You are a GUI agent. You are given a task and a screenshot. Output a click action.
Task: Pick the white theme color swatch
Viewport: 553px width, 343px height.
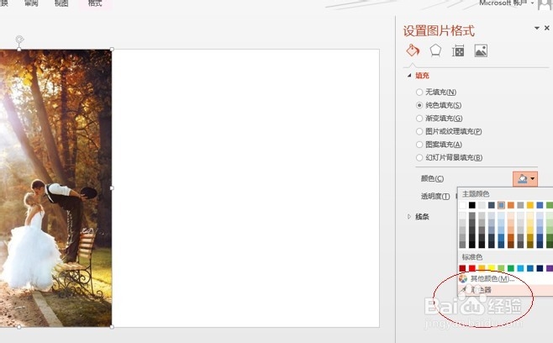coord(463,205)
